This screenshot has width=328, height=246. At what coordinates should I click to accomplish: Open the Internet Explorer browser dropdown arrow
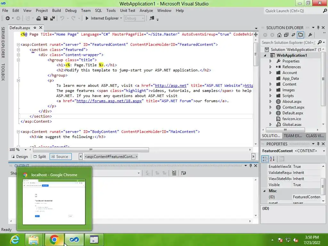click(121, 18)
